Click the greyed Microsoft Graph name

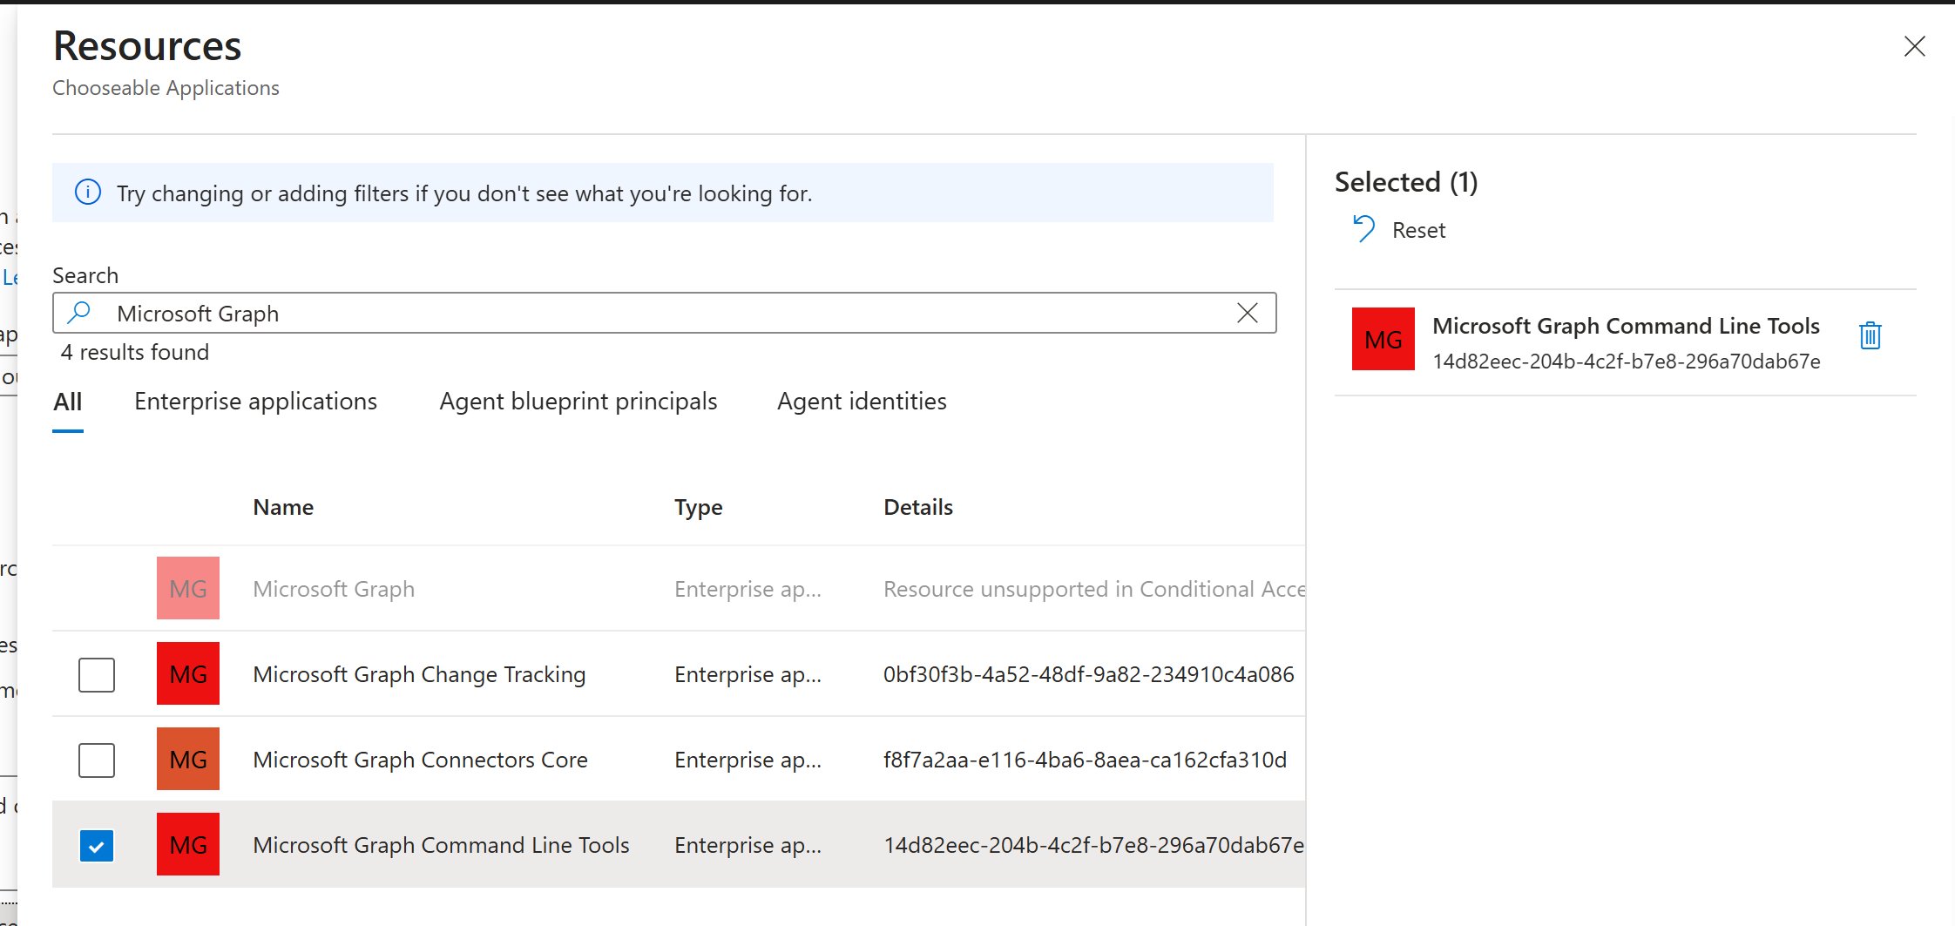point(334,589)
